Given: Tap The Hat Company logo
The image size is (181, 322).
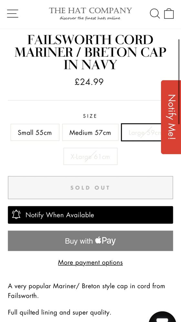Looking at the screenshot, I should (90, 14).
